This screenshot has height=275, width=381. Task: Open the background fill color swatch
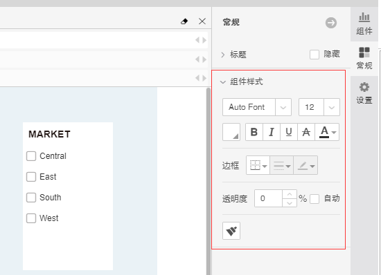coord(231,132)
